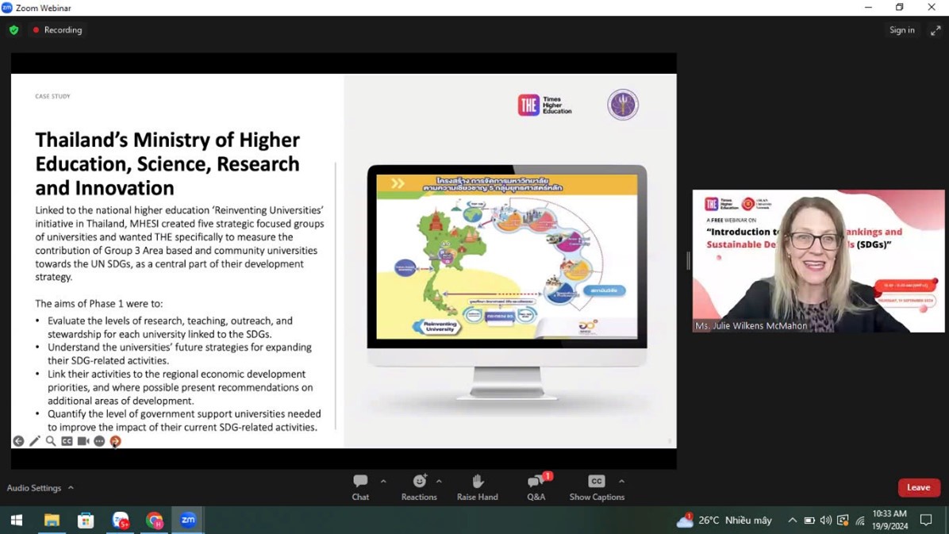949x534 pixels.
Task: Open the Reactions menu
Action: point(419,487)
